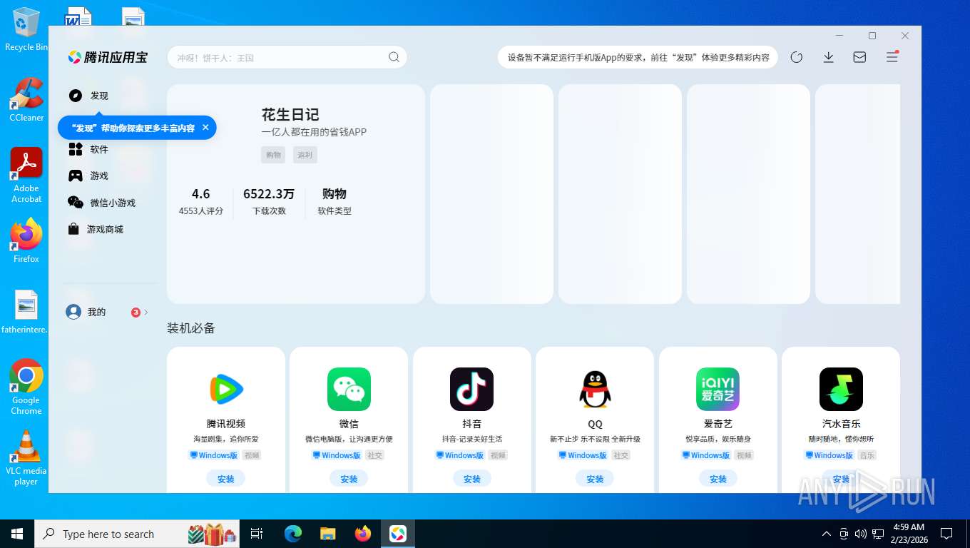This screenshot has width=970, height=548.
Task: Click the 汽水音乐 app icon
Action: 841,389
